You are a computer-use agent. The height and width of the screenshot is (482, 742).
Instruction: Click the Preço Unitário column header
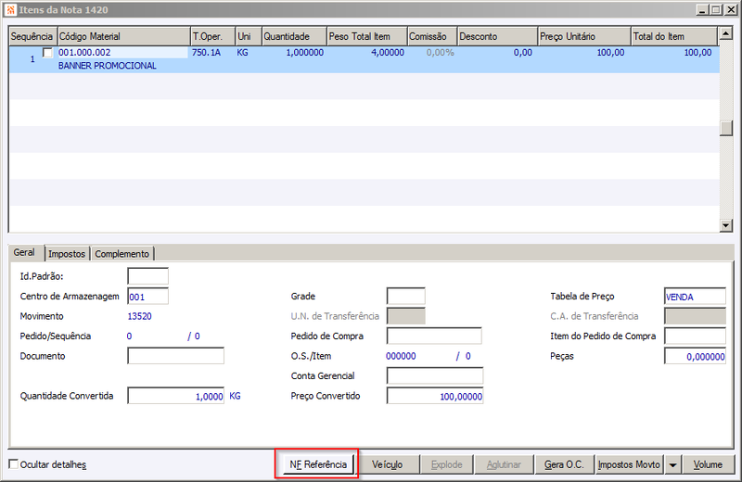click(x=585, y=36)
